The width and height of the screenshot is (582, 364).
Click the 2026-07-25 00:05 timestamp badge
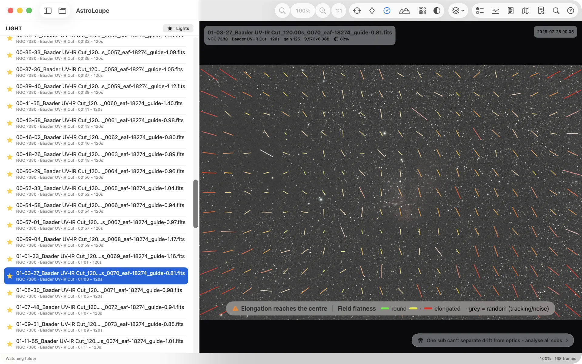tap(555, 32)
